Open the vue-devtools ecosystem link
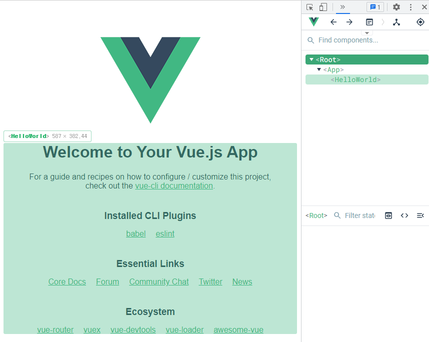 click(133, 329)
